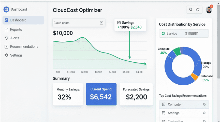Select Dashboard in the sidebar menu

tap(23, 20)
